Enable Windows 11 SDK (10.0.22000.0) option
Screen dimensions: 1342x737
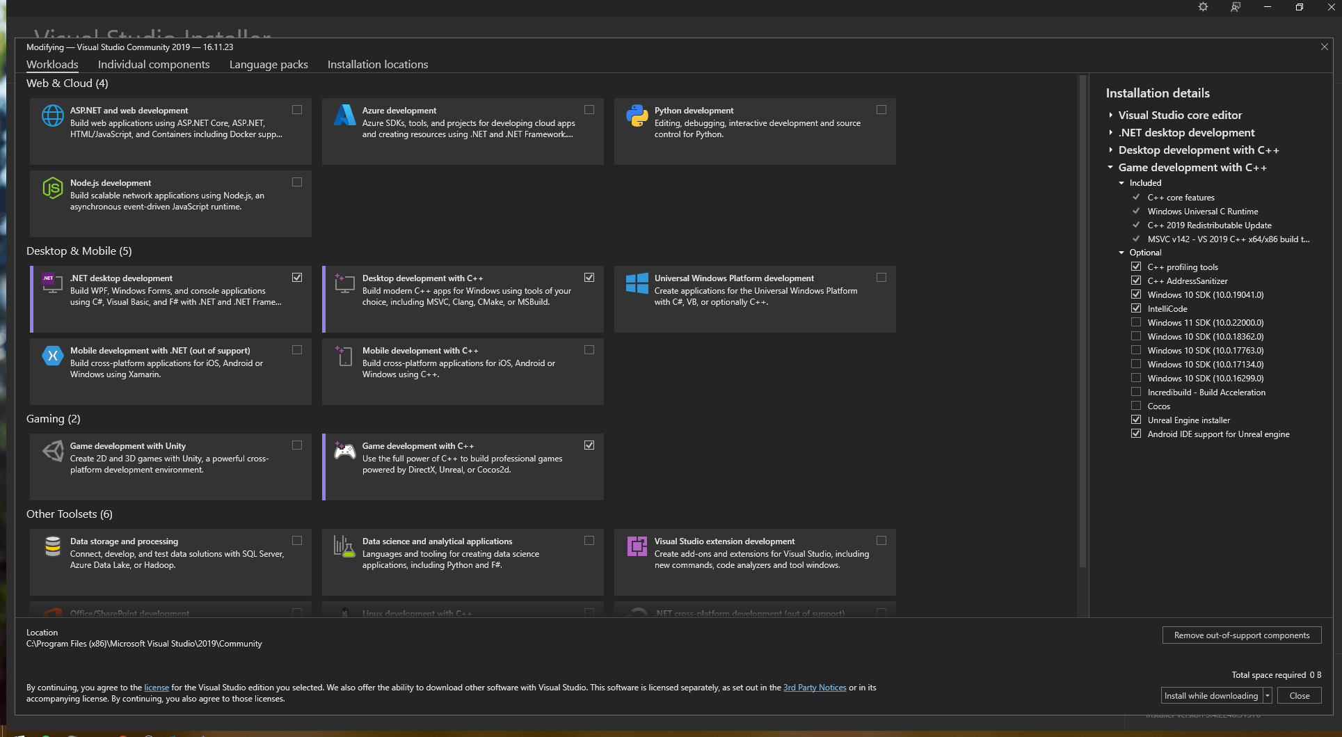point(1136,322)
